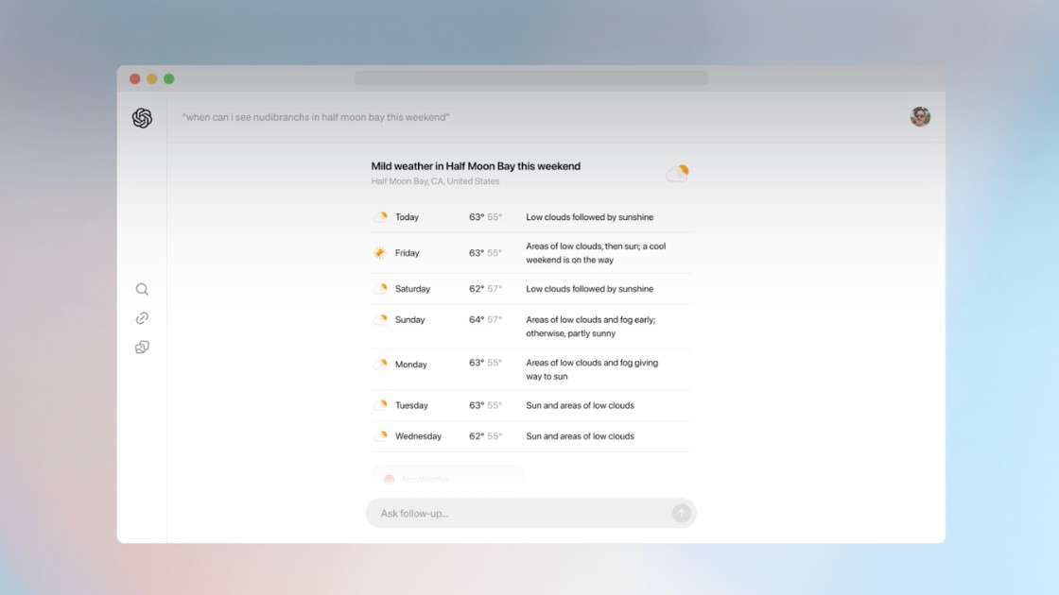Click Tuesday's 'Sun and areas of low clouds' description

581,405
